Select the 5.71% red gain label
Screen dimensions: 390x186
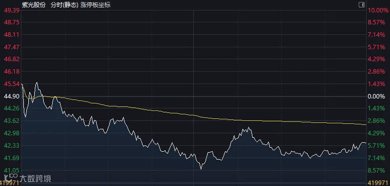376,47
